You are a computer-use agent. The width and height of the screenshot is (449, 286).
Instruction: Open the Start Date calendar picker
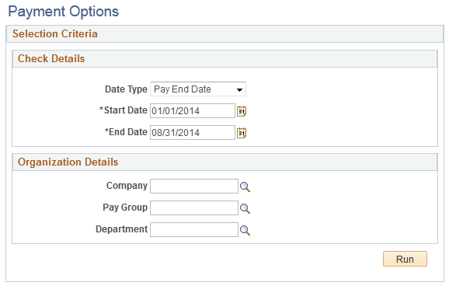[242, 111]
